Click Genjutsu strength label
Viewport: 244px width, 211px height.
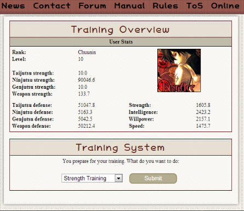[33, 87]
